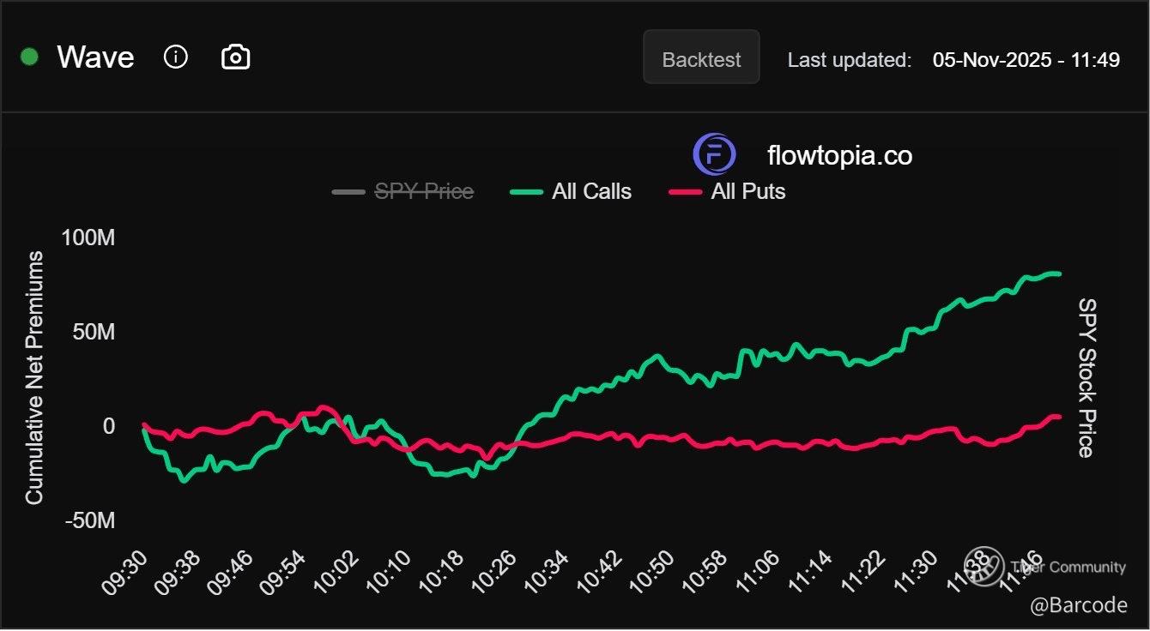
Task: Click the 100M y-axis label
Action: click(x=88, y=237)
